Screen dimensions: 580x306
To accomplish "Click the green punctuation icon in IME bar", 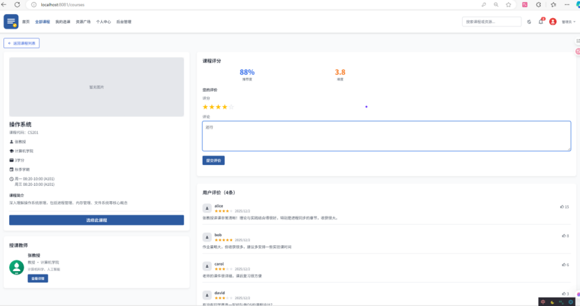I will click(x=562, y=303).
